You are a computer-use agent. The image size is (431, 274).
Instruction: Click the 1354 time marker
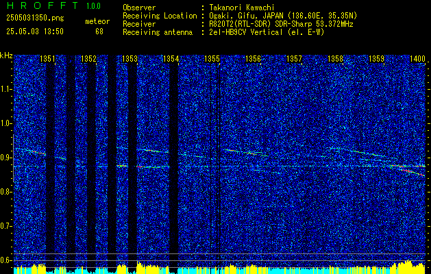pyautogui.click(x=171, y=59)
